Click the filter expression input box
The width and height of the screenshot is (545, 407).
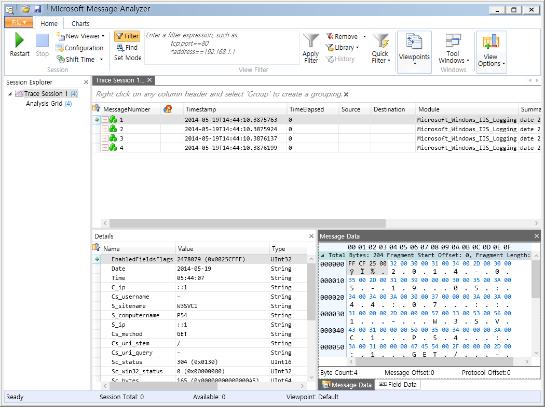click(222, 48)
